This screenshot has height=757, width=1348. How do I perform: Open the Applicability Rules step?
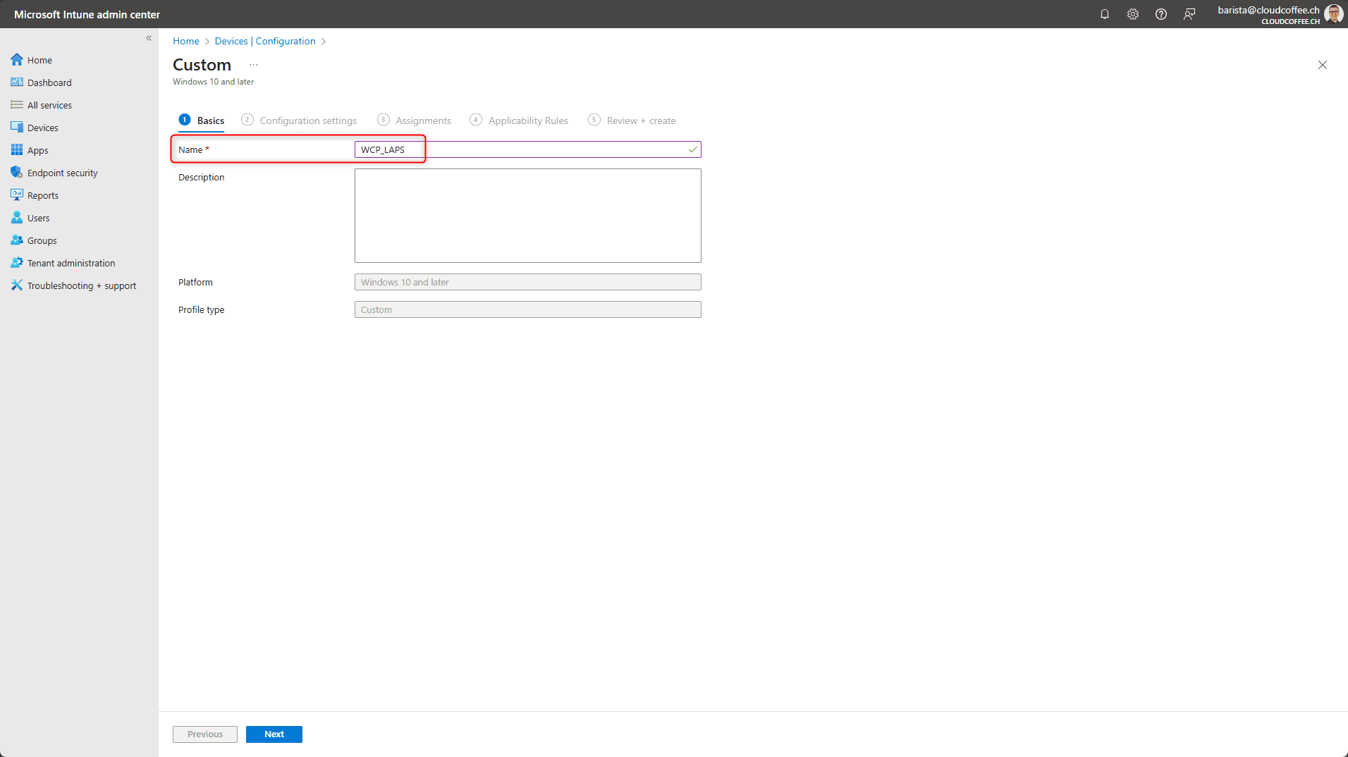(x=527, y=120)
